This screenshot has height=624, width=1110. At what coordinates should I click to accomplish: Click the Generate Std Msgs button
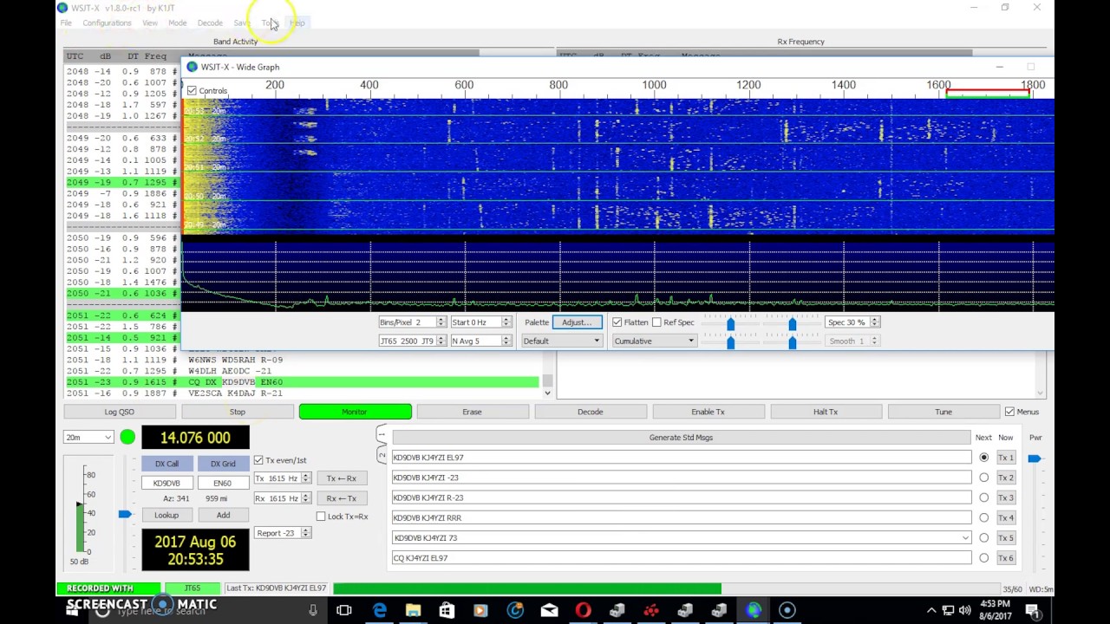coord(681,438)
